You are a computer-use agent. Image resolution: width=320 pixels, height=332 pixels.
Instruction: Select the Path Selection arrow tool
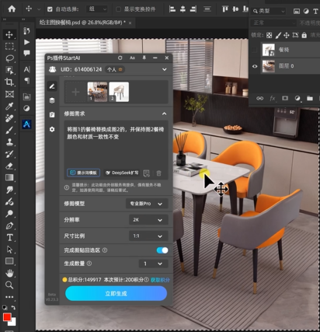click(x=9, y=250)
